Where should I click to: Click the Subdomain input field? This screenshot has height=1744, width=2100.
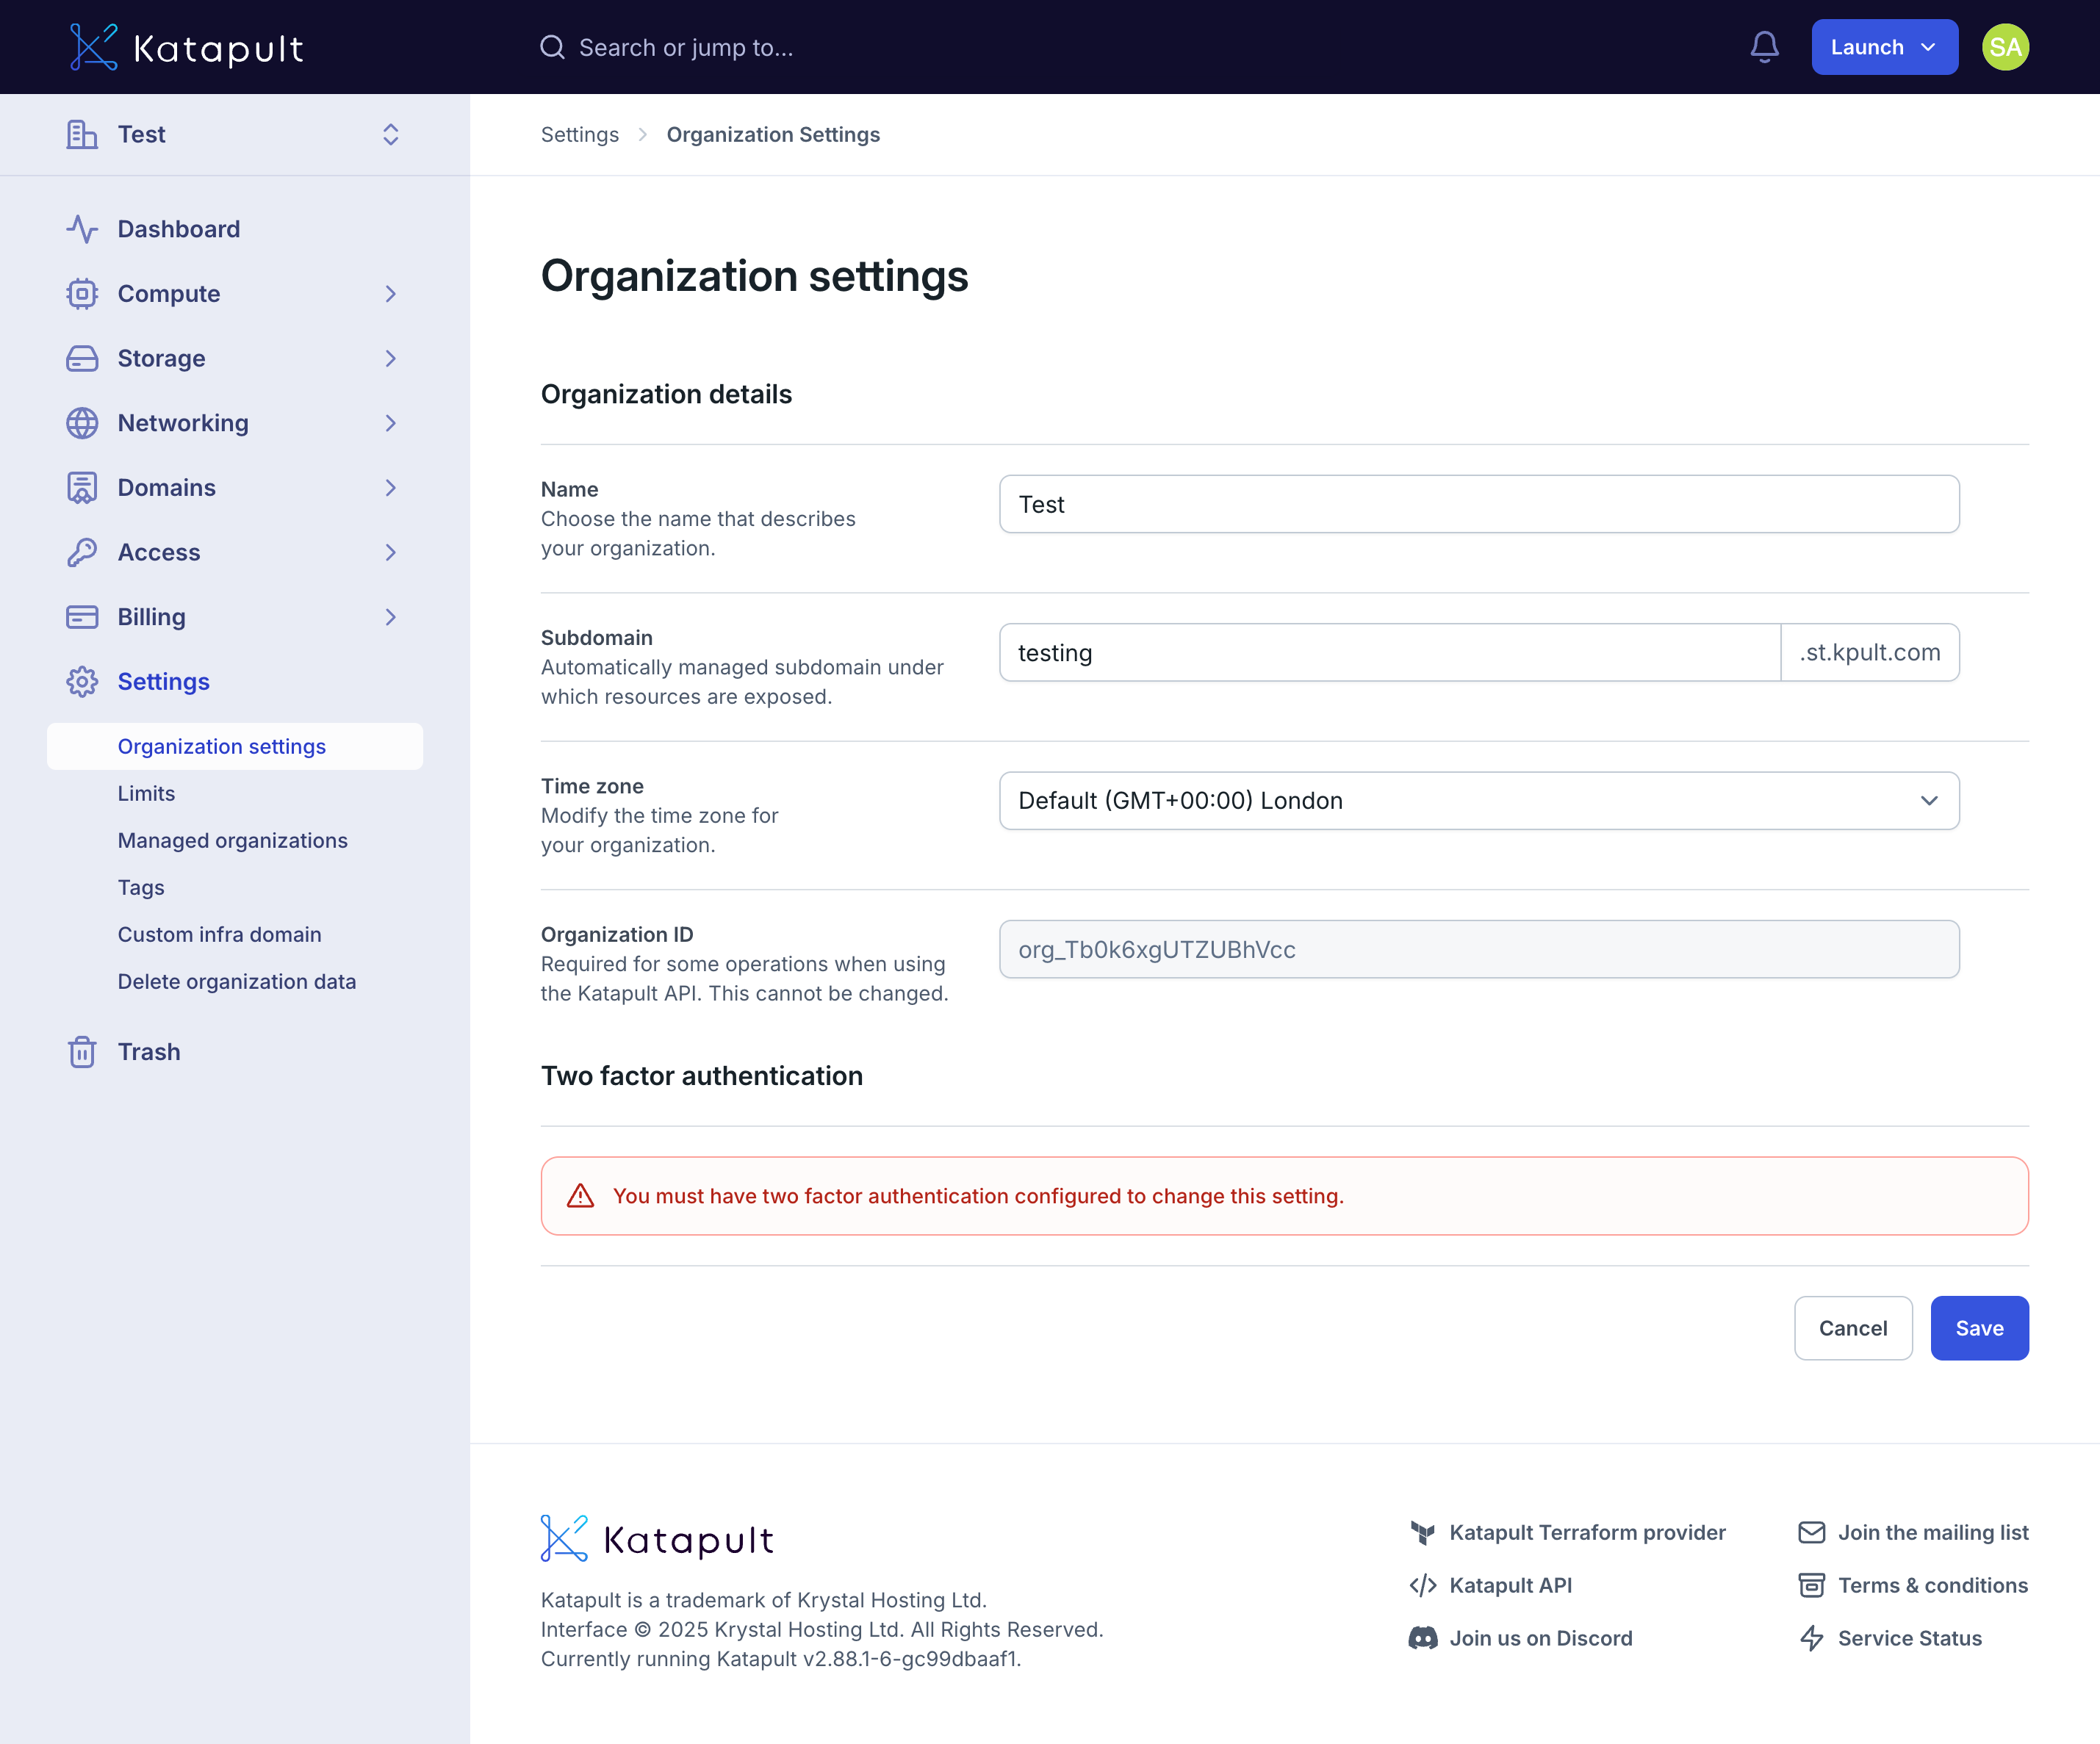pos(1389,653)
